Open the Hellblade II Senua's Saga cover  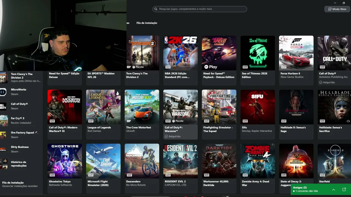tap(296, 107)
